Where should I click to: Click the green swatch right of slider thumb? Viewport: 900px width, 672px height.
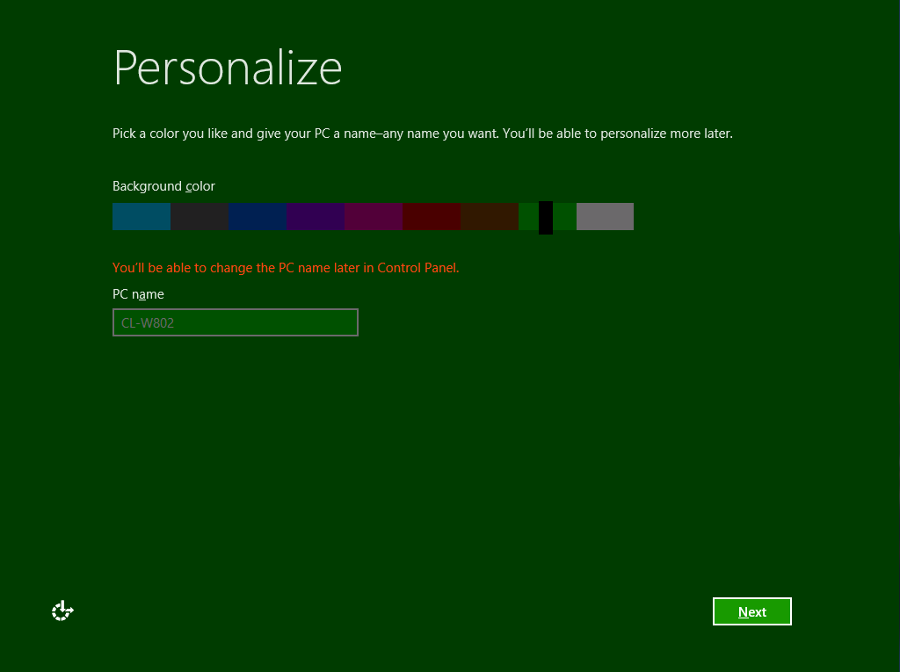[564, 216]
